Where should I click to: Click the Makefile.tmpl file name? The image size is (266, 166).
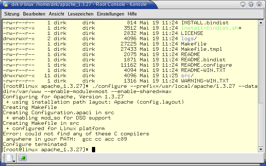point(202,49)
